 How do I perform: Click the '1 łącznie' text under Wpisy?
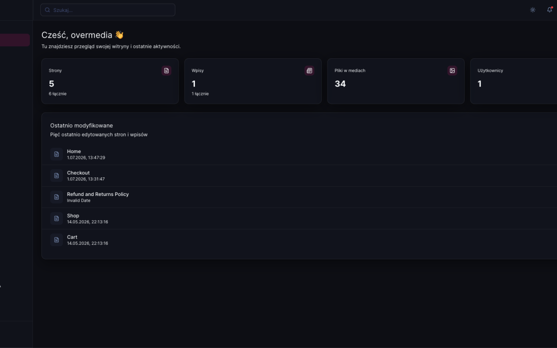click(x=200, y=94)
